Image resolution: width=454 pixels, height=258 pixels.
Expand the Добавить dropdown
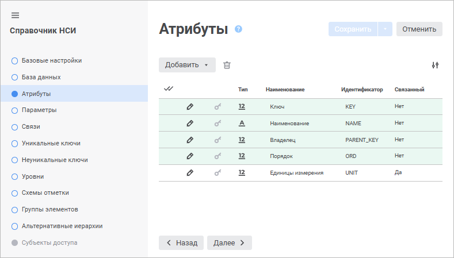[x=187, y=65]
